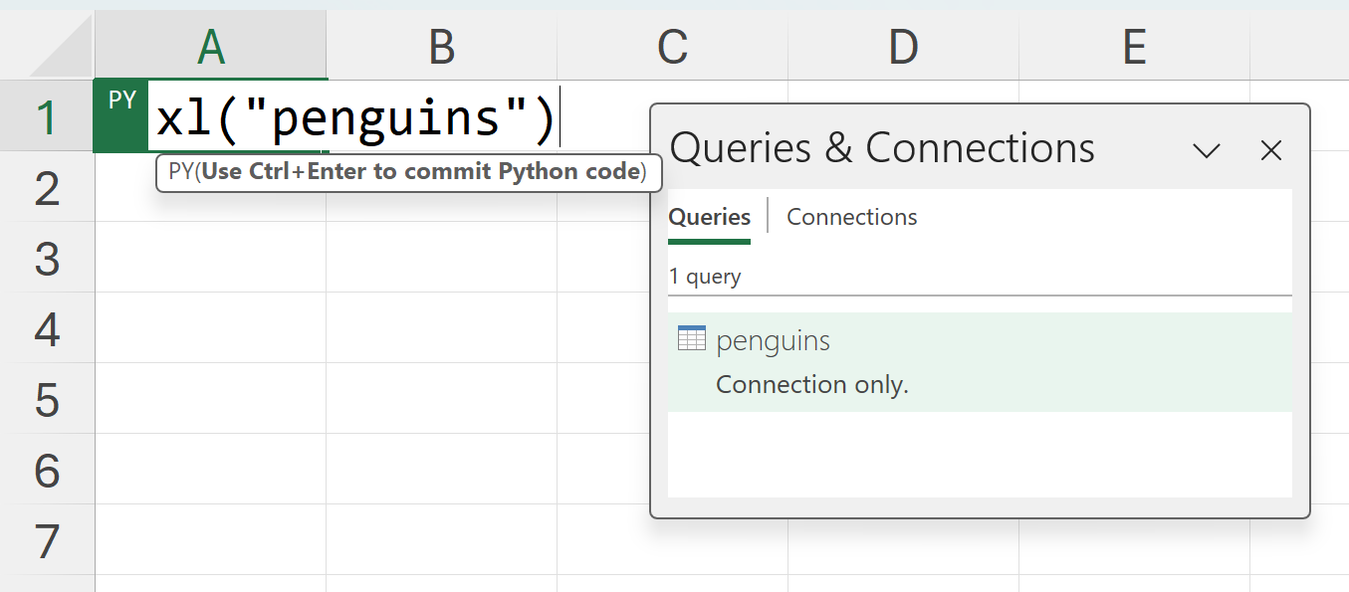Viewport: 1349px width, 592px height.
Task: Click the penguins query table icon
Action: (x=691, y=339)
